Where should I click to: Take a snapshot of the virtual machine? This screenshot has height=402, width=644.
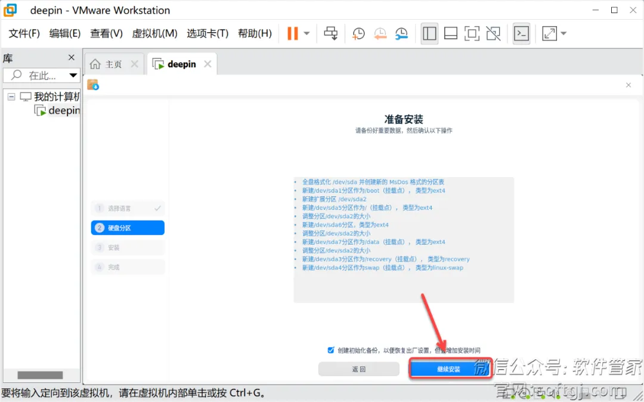pos(358,33)
